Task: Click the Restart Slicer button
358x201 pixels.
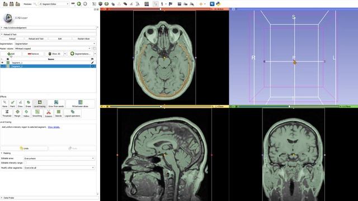Action: 83,39
